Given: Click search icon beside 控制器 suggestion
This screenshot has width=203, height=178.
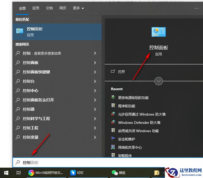Looking at the screenshot, I should click(x=18, y=109).
